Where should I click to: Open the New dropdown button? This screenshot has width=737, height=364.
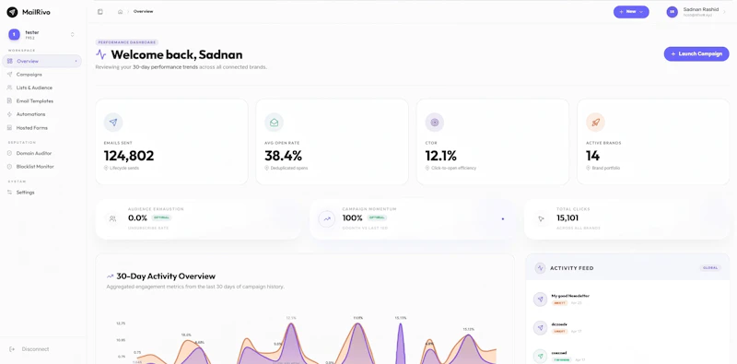point(631,12)
